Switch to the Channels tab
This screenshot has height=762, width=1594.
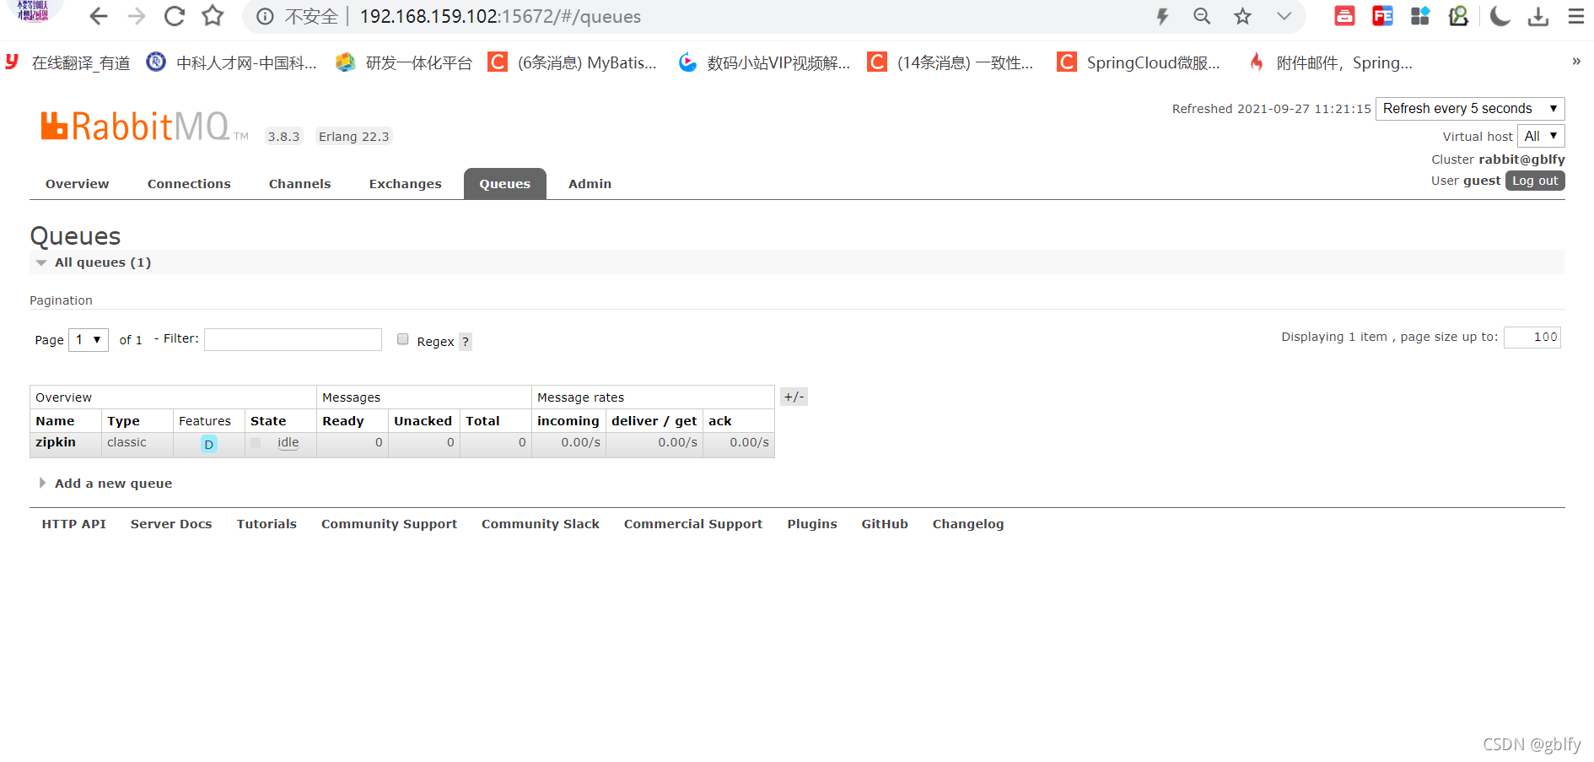[x=299, y=184]
